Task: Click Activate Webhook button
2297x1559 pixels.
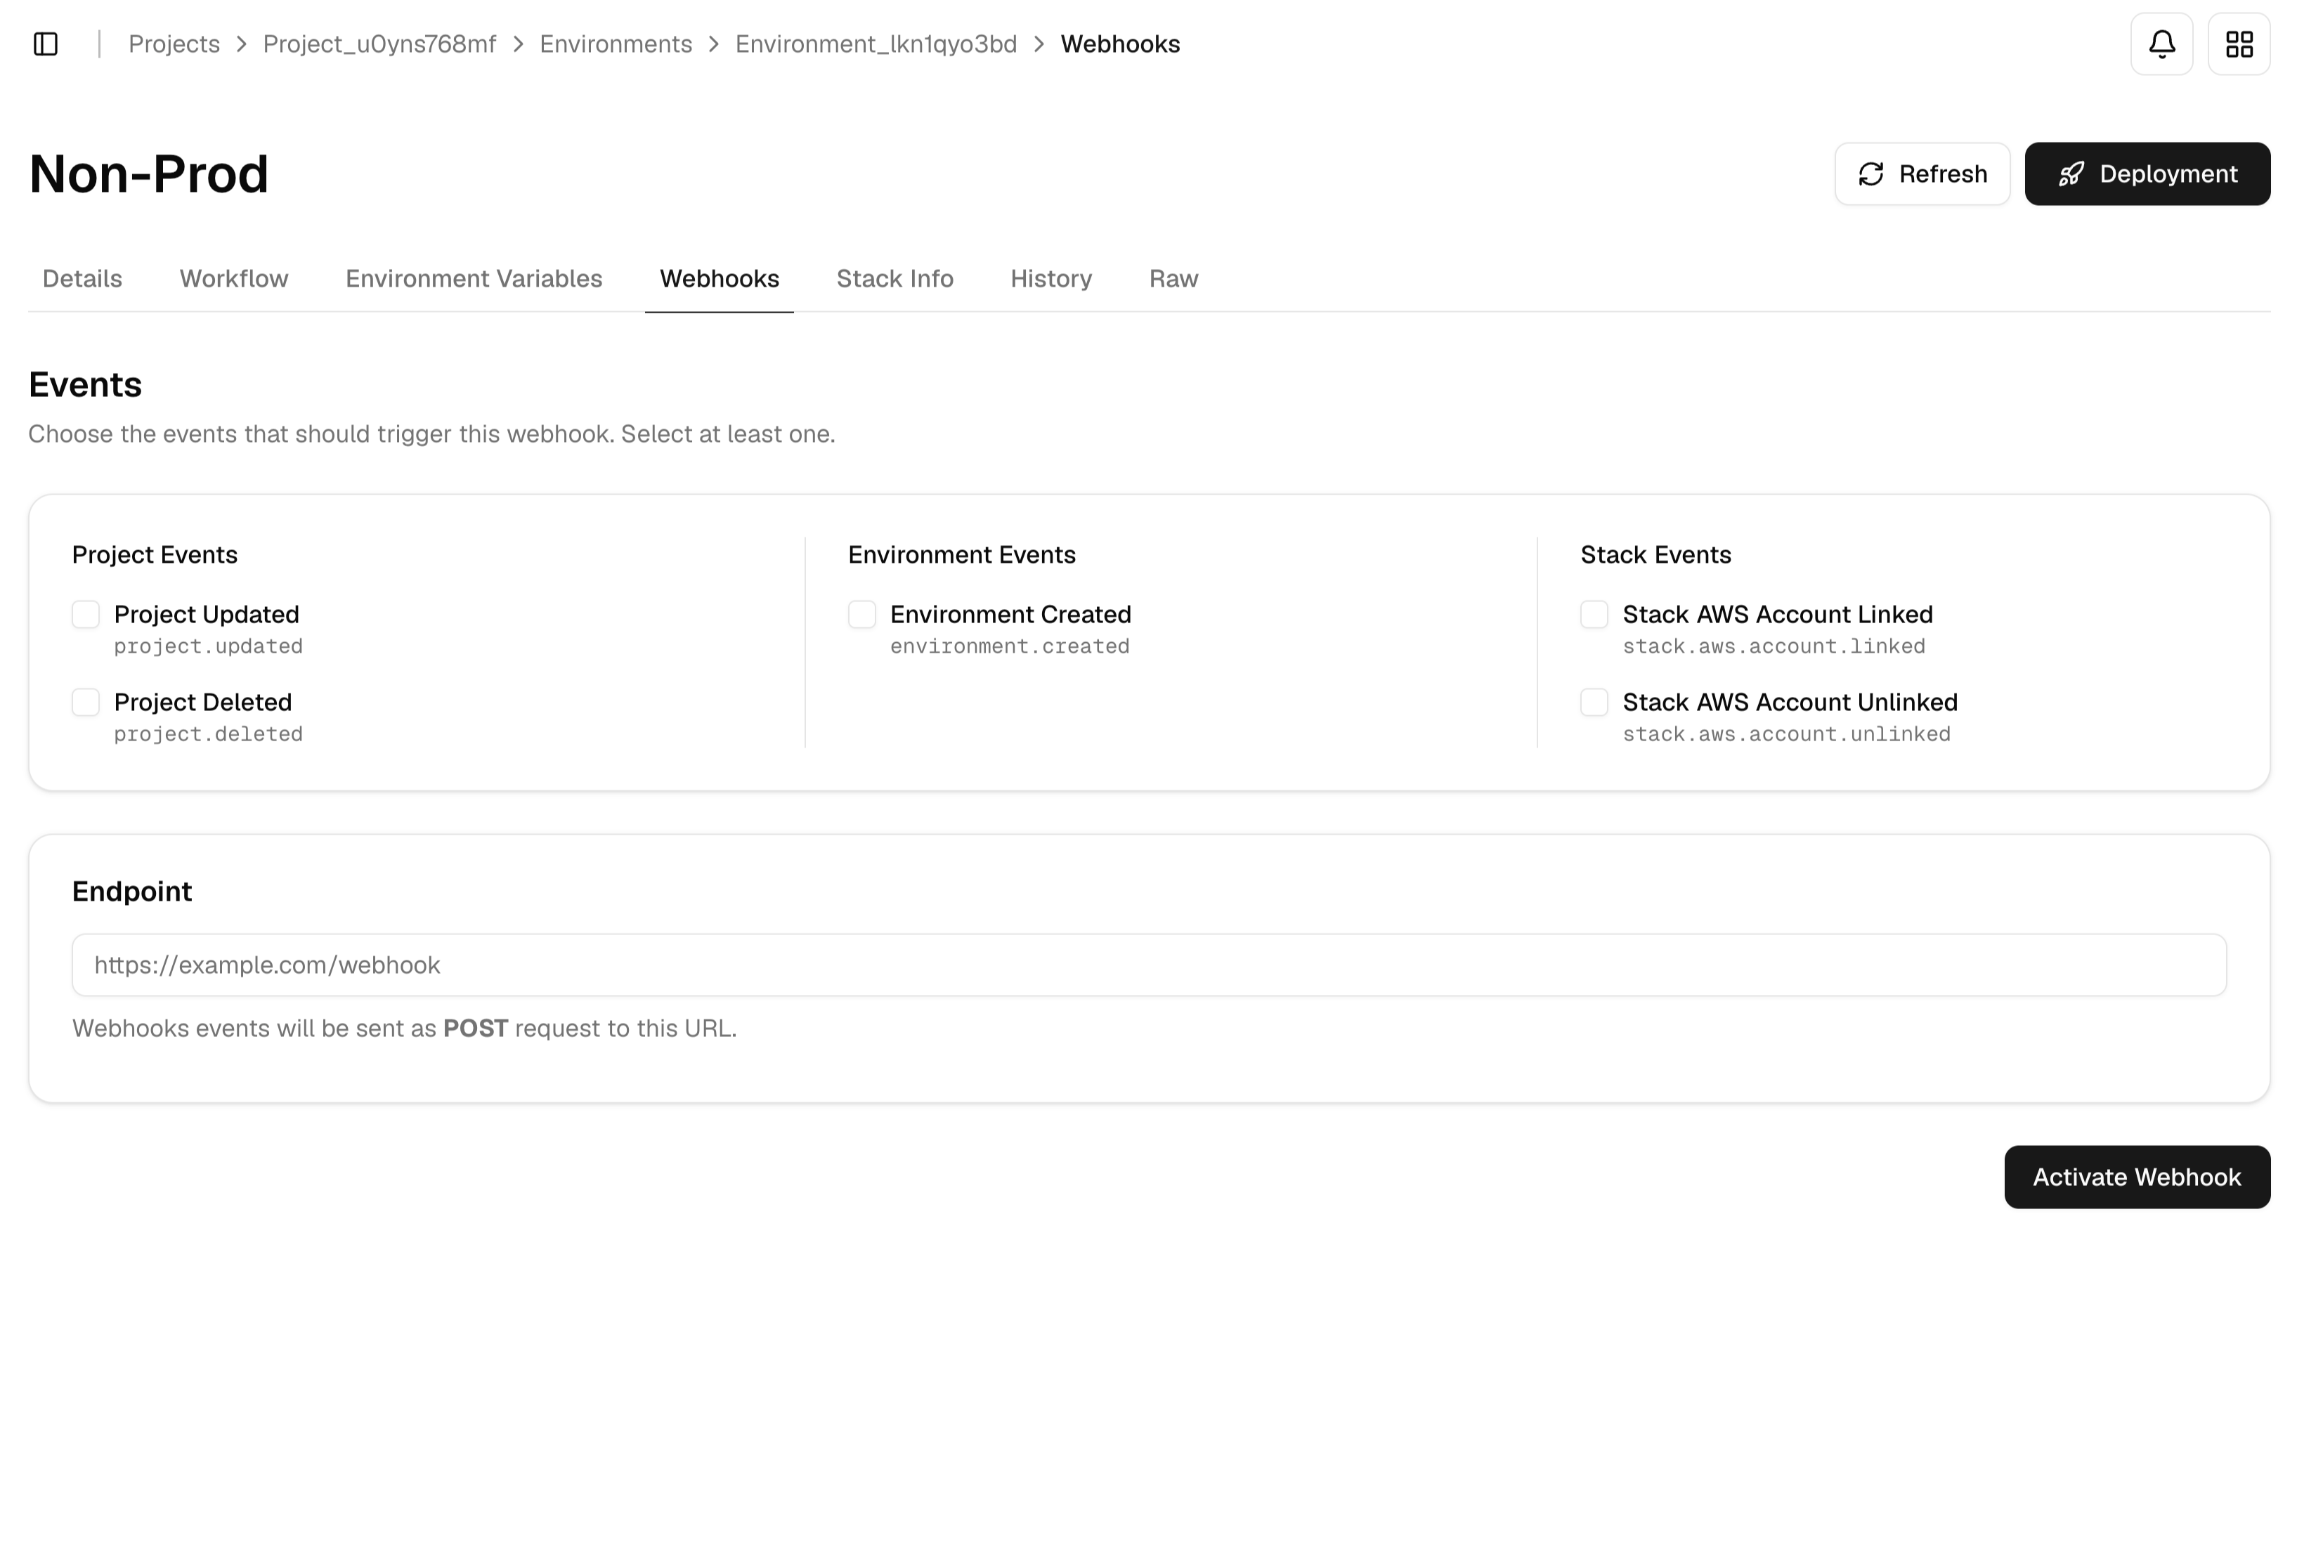Action: coord(2137,1177)
